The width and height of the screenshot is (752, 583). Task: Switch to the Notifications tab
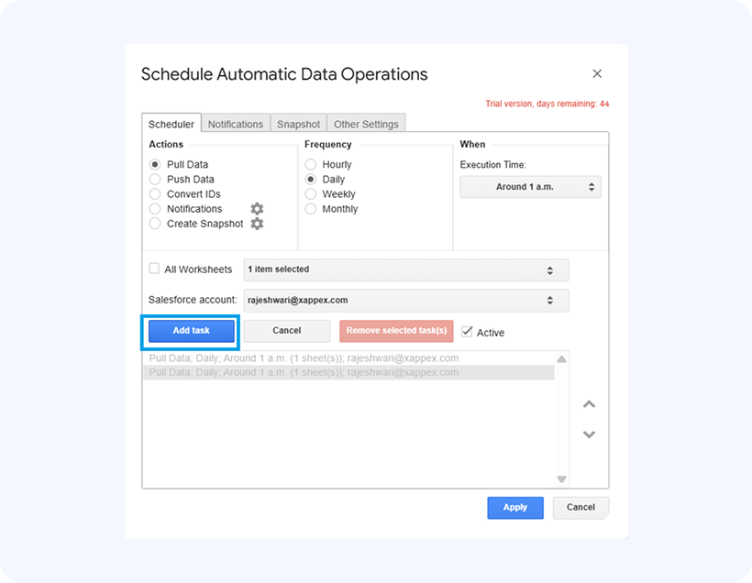(x=235, y=125)
